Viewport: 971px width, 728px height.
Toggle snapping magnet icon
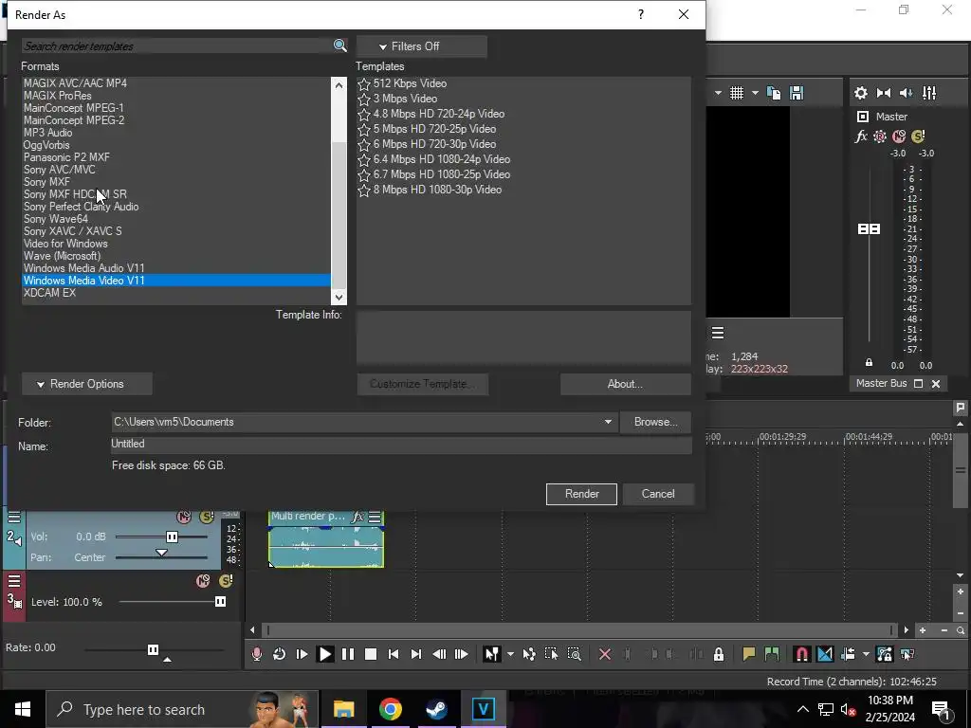point(801,654)
